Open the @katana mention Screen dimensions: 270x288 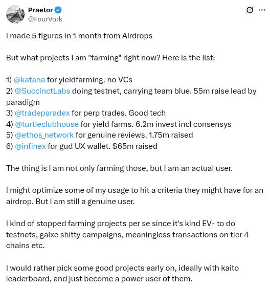point(29,80)
